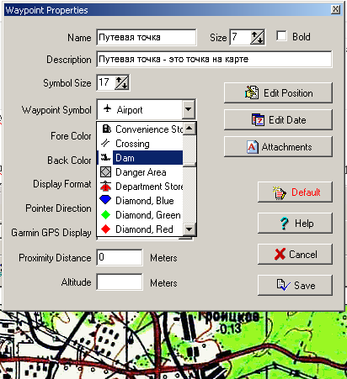Viewport: 347px width, 379px height.
Task: Click the Proximity Distance input field
Action: (120, 257)
